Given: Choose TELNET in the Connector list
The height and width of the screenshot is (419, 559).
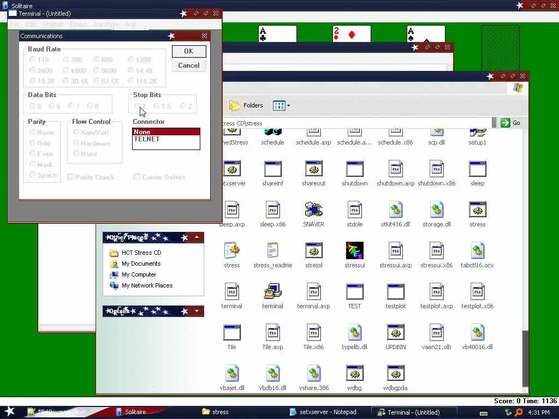Looking at the screenshot, I should coord(166,139).
